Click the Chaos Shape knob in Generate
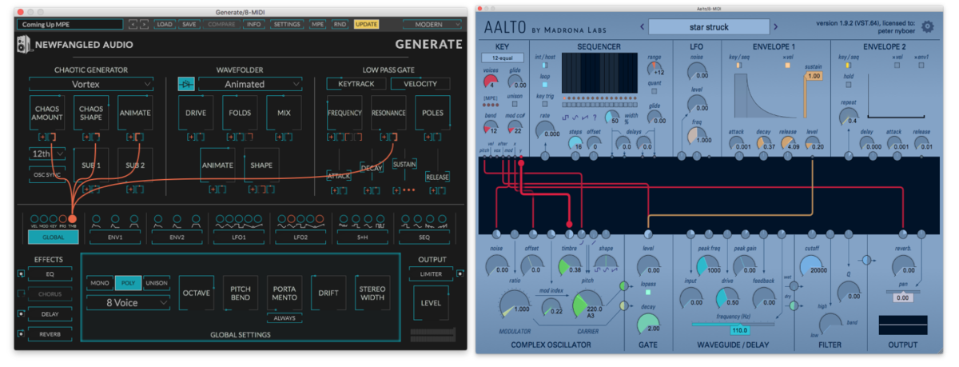Viewport: 959px width, 367px height. coord(91,114)
